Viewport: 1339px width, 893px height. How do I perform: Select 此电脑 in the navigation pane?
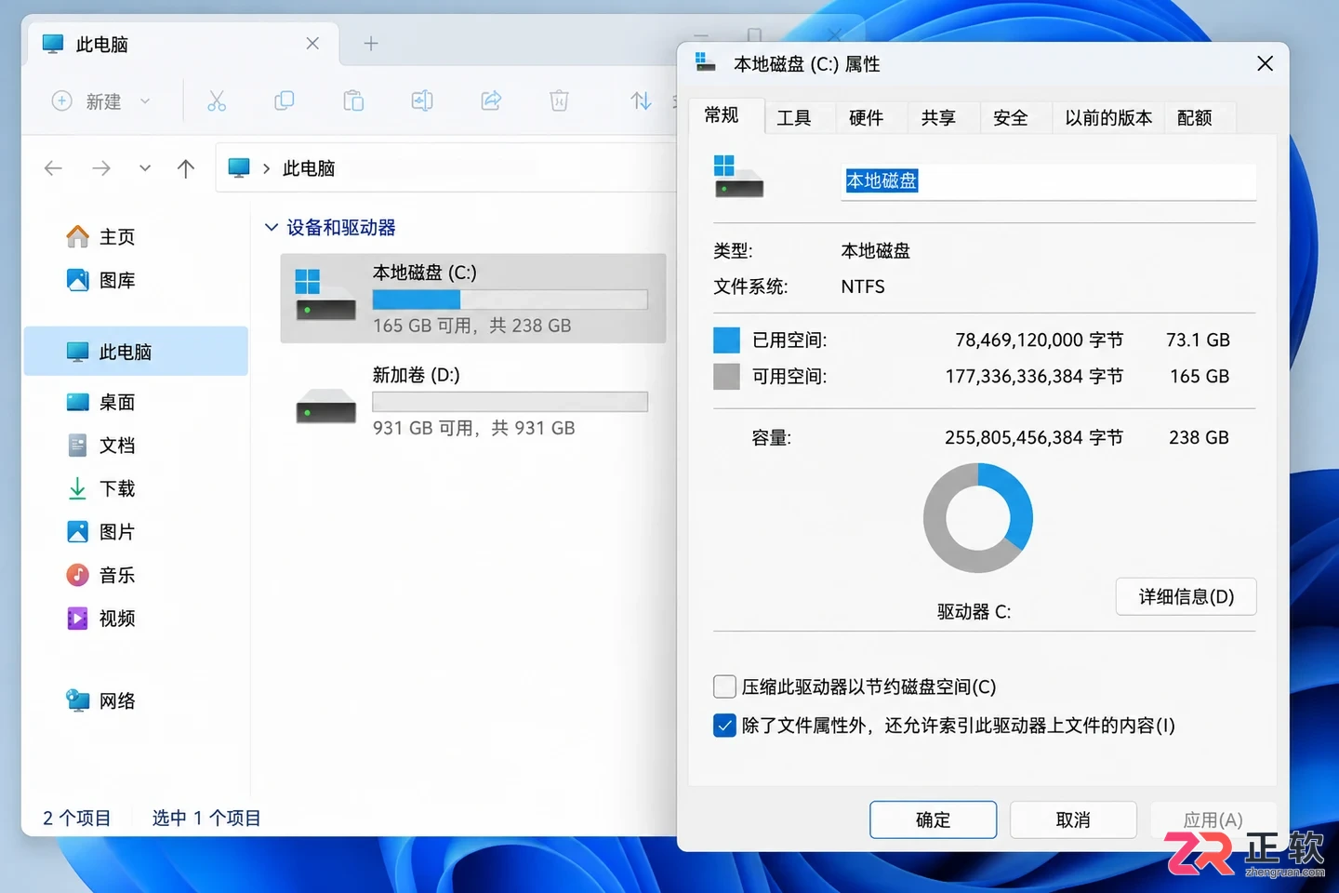[136, 352]
